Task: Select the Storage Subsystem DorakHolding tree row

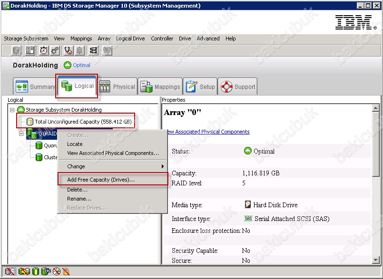Action: click(59, 110)
